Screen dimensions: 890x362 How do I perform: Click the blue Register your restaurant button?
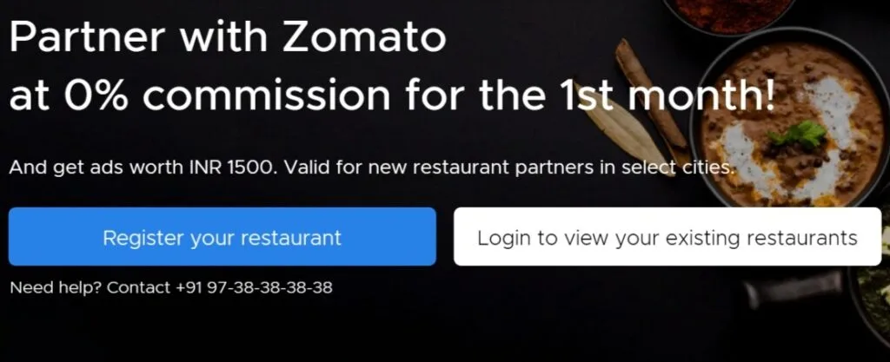(222, 236)
